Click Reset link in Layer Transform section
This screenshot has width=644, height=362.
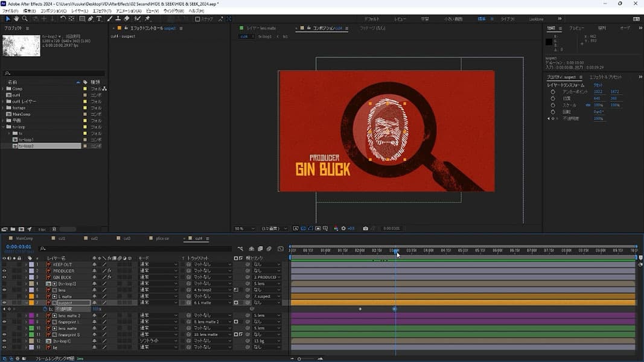598,85
